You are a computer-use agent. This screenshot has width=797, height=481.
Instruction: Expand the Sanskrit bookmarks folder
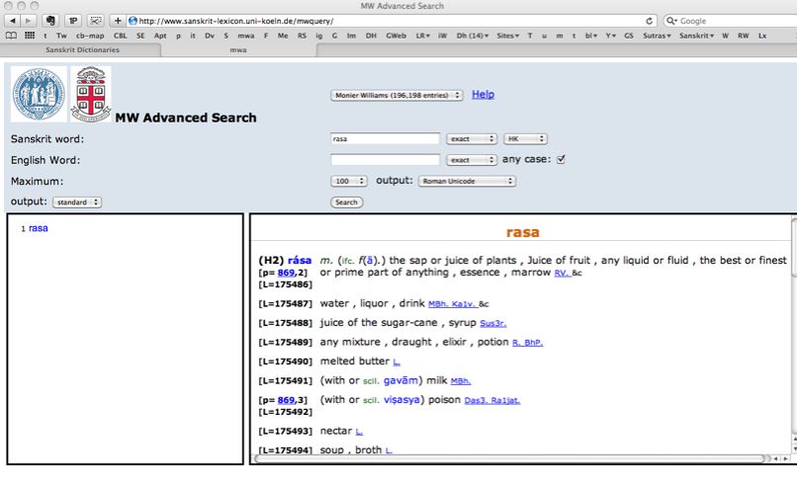point(696,36)
